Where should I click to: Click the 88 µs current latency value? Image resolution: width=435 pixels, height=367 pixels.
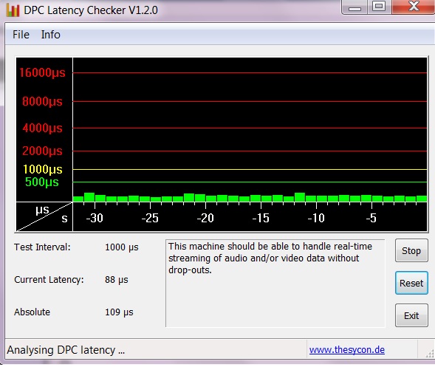(x=116, y=280)
